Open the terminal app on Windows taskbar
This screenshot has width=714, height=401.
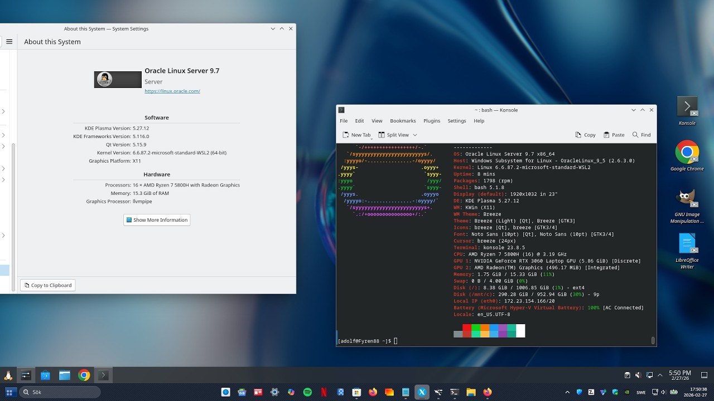coord(455,392)
